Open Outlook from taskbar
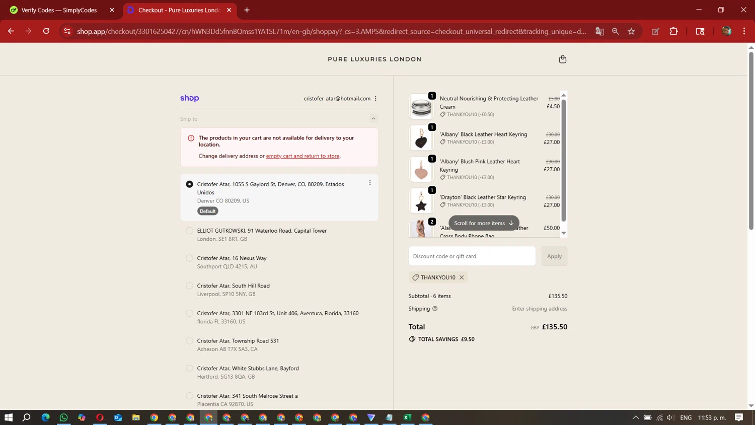 tap(118, 417)
